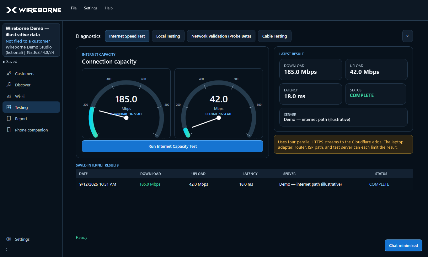This screenshot has width=428, height=257.
Task: Click the Upload 42.0 Mbps result card
Action: click(376, 69)
